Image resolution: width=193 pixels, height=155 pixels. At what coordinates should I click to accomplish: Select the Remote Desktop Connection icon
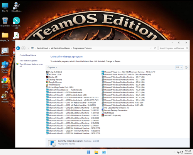pyautogui.click(x=103, y=110)
